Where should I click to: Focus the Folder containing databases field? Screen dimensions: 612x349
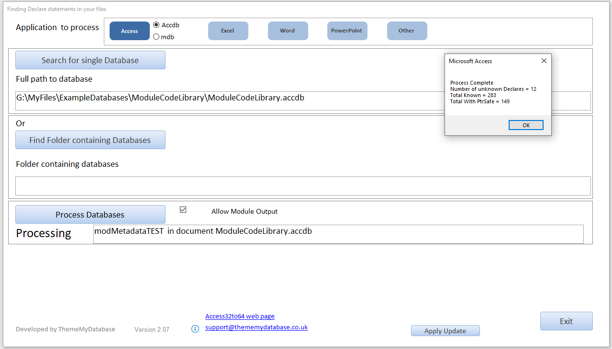pos(303,186)
